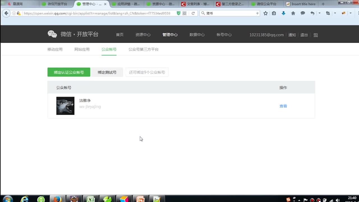
Task: Open the downloads arrow icon
Action: click(284, 13)
